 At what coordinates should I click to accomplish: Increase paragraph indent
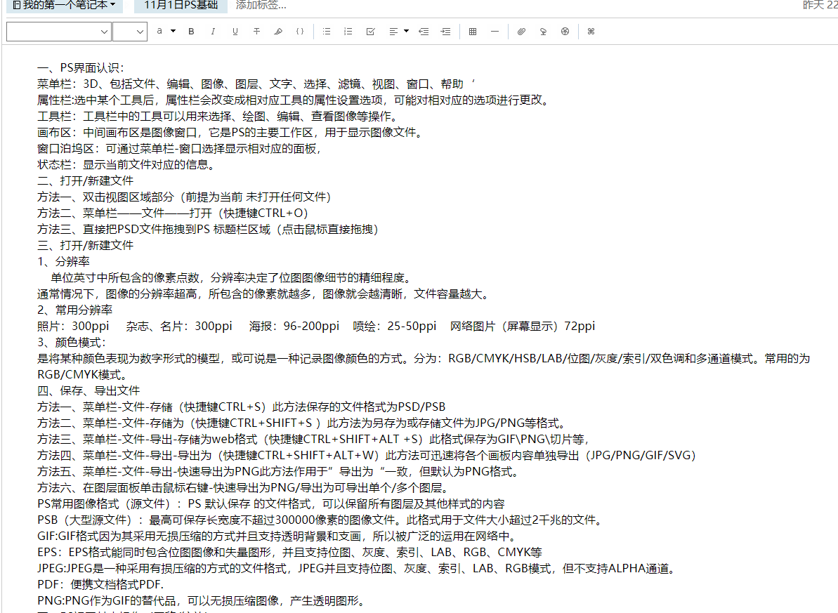pyautogui.click(x=445, y=32)
